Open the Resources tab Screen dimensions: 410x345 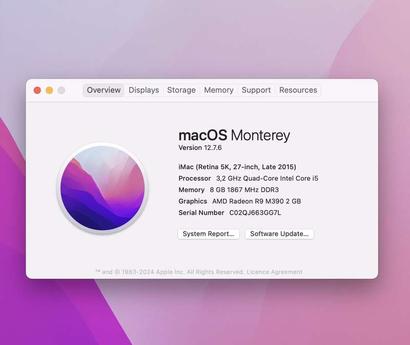click(x=298, y=90)
